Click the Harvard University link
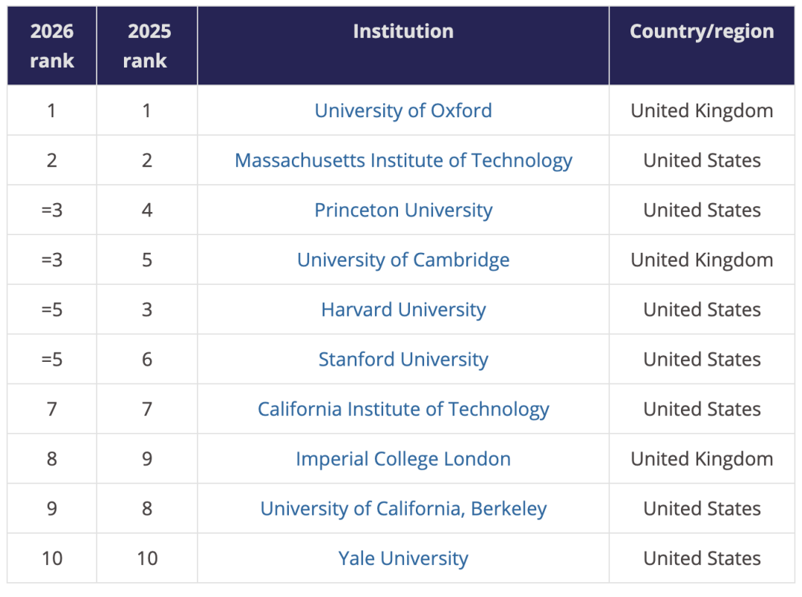Image resolution: width=802 pixels, height=597 pixels. point(403,309)
